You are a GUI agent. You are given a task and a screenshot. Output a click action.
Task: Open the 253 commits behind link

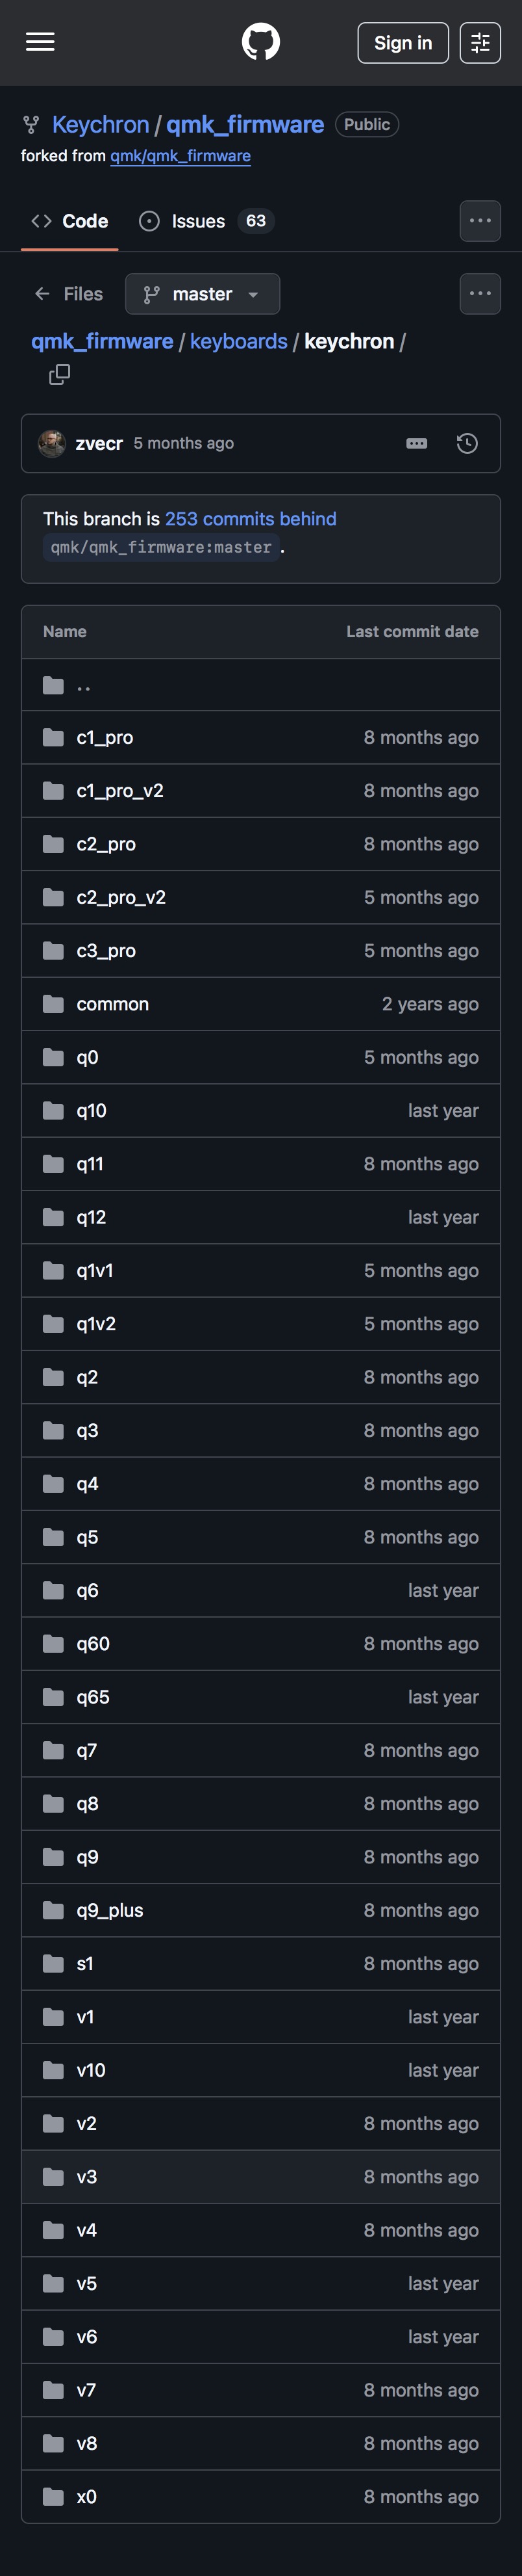251,519
